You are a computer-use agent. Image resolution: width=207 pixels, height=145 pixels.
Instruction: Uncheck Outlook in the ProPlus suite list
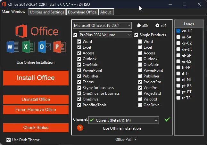point(79,59)
